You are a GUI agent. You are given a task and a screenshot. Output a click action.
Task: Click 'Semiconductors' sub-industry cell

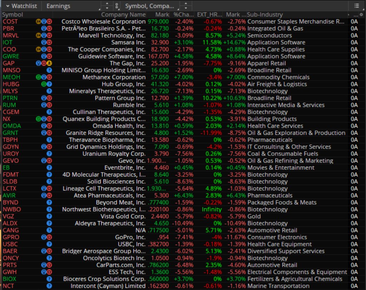point(270,36)
